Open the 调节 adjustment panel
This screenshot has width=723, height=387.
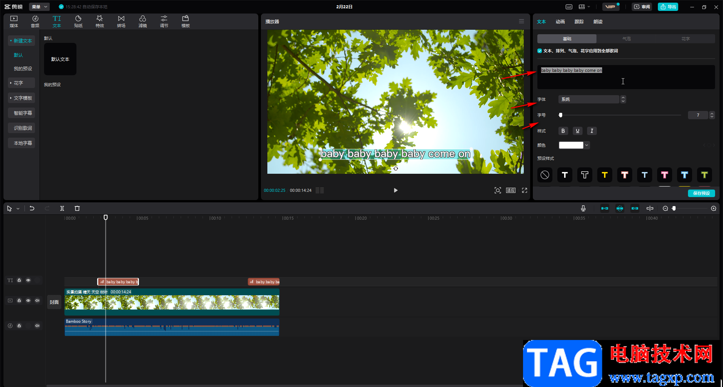tap(164, 21)
